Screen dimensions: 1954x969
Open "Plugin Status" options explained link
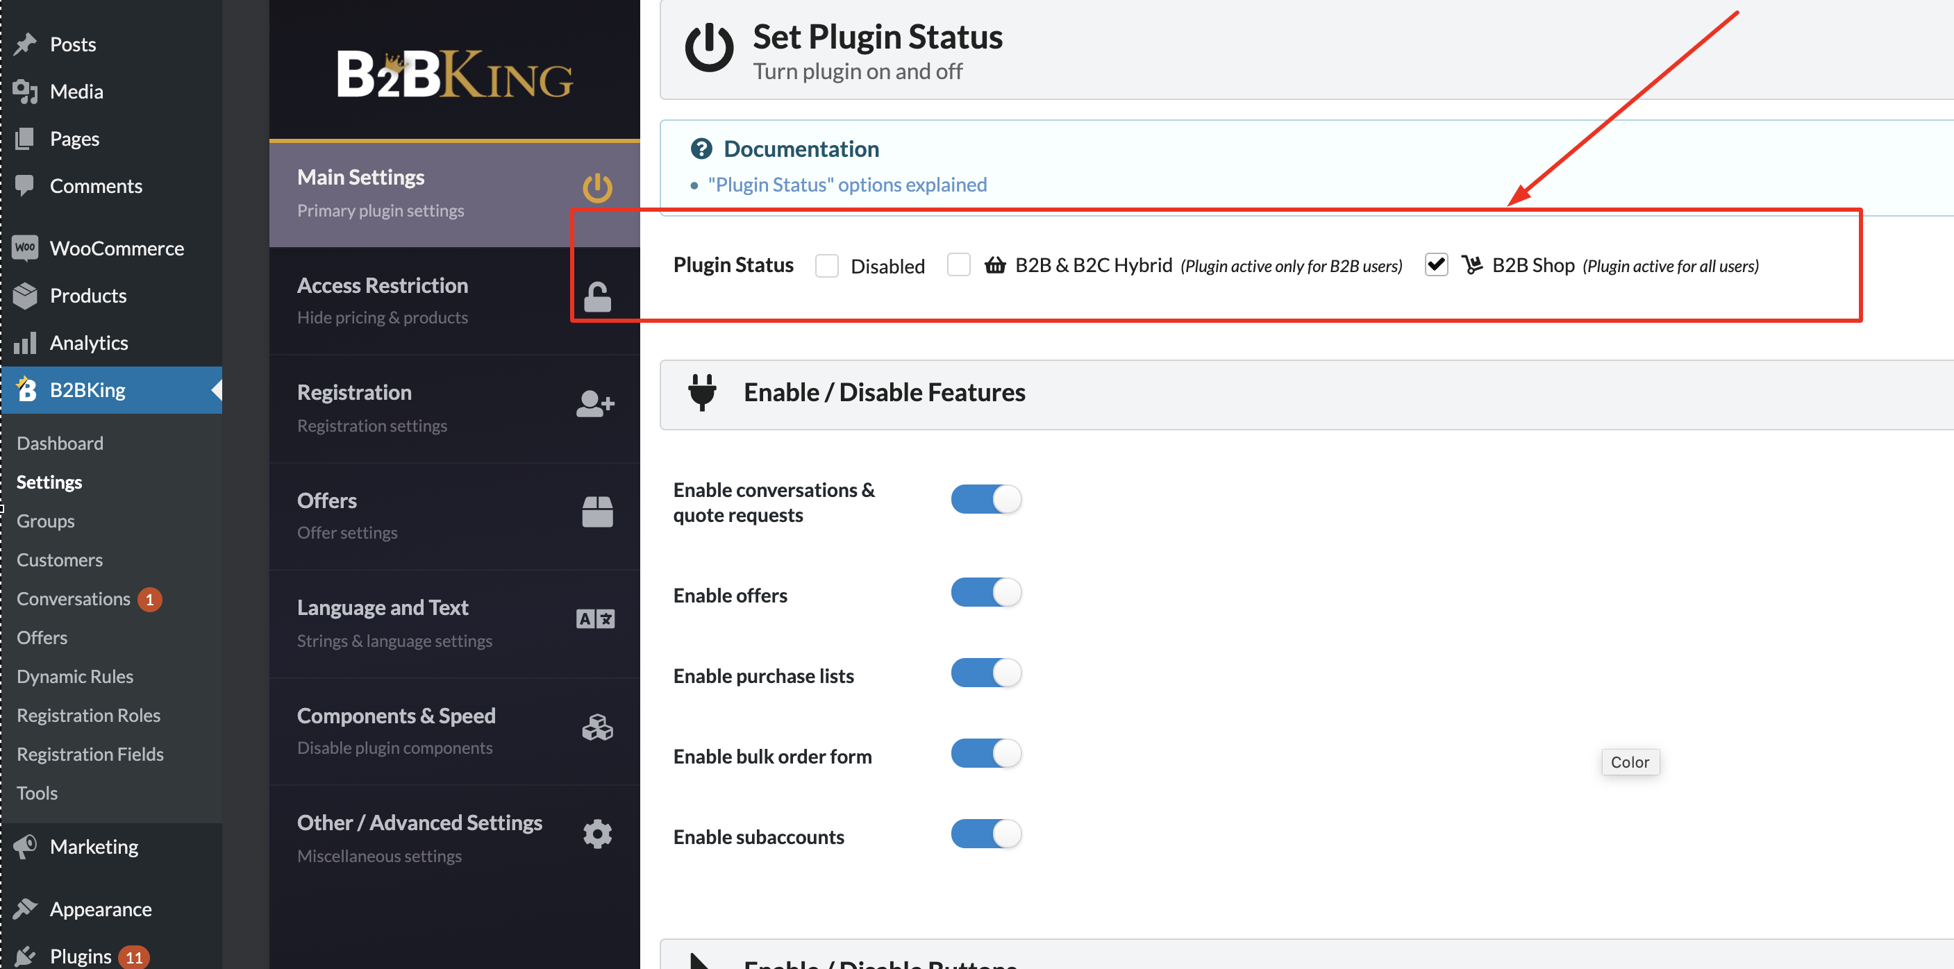[847, 184]
